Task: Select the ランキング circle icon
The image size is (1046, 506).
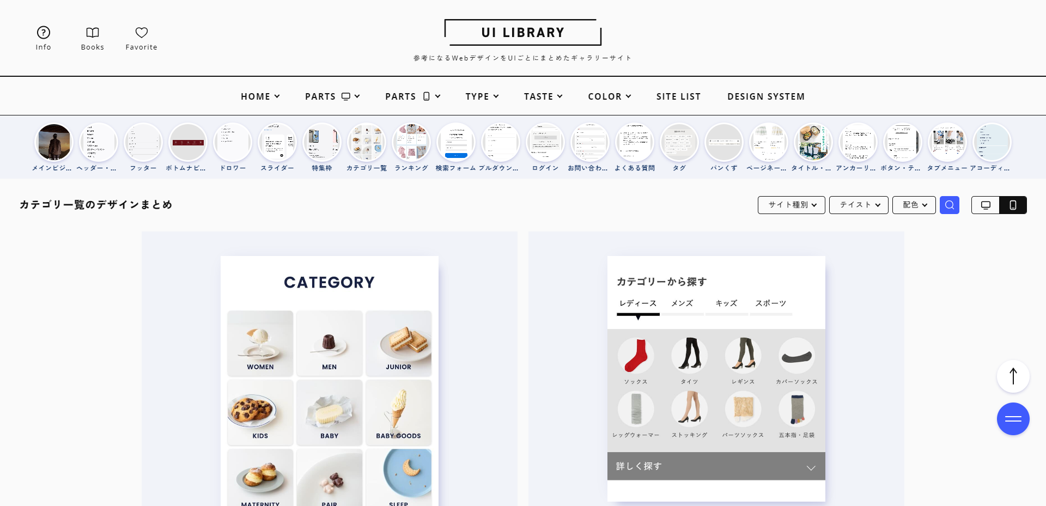Action: 411,143
